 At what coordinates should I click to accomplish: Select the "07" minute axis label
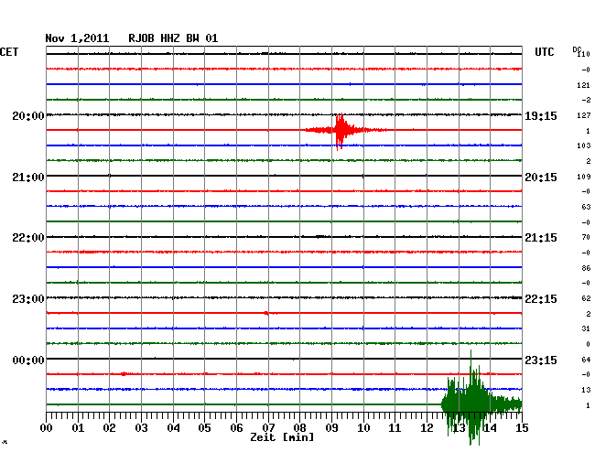click(268, 427)
